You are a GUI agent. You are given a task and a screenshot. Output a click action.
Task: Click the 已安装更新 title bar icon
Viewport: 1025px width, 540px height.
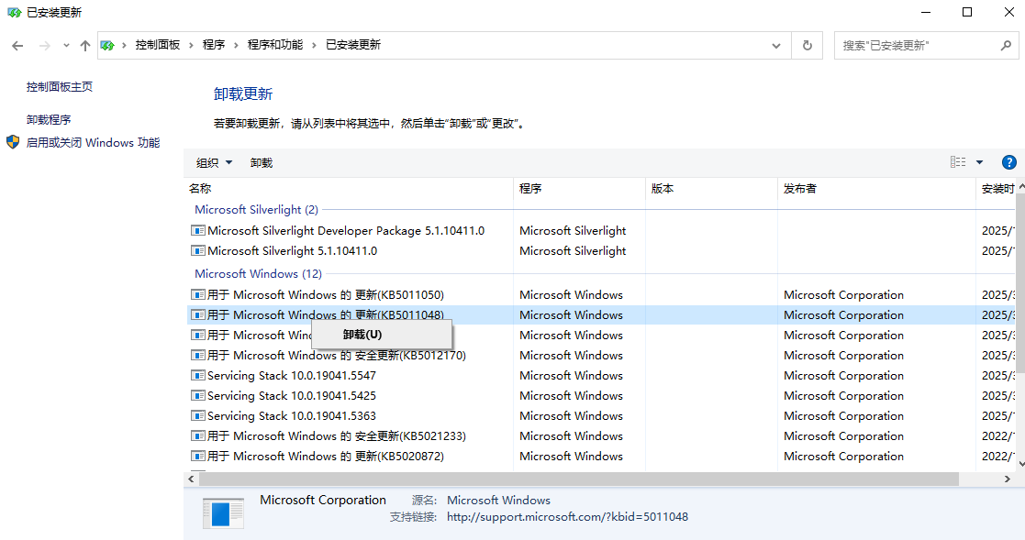click(14, 13)
